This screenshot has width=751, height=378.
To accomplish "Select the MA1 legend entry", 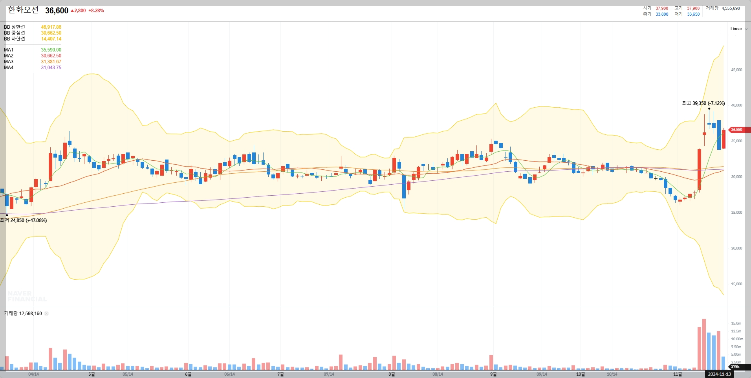I will tap(9, 50).
